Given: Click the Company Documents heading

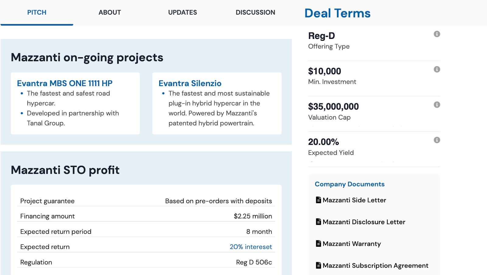Looking at the screenshot, I should [x=349, y=184].
